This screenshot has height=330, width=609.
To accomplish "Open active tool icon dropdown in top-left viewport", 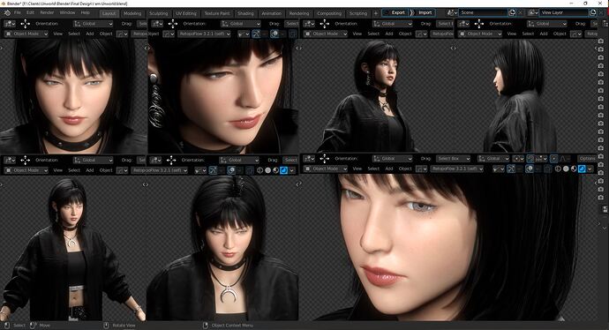I will [x=10, y=24].
